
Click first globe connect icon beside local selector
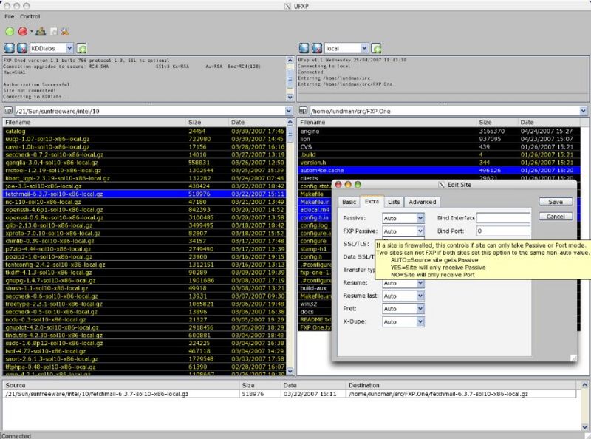pyautogui.click(x=304, y=48)
